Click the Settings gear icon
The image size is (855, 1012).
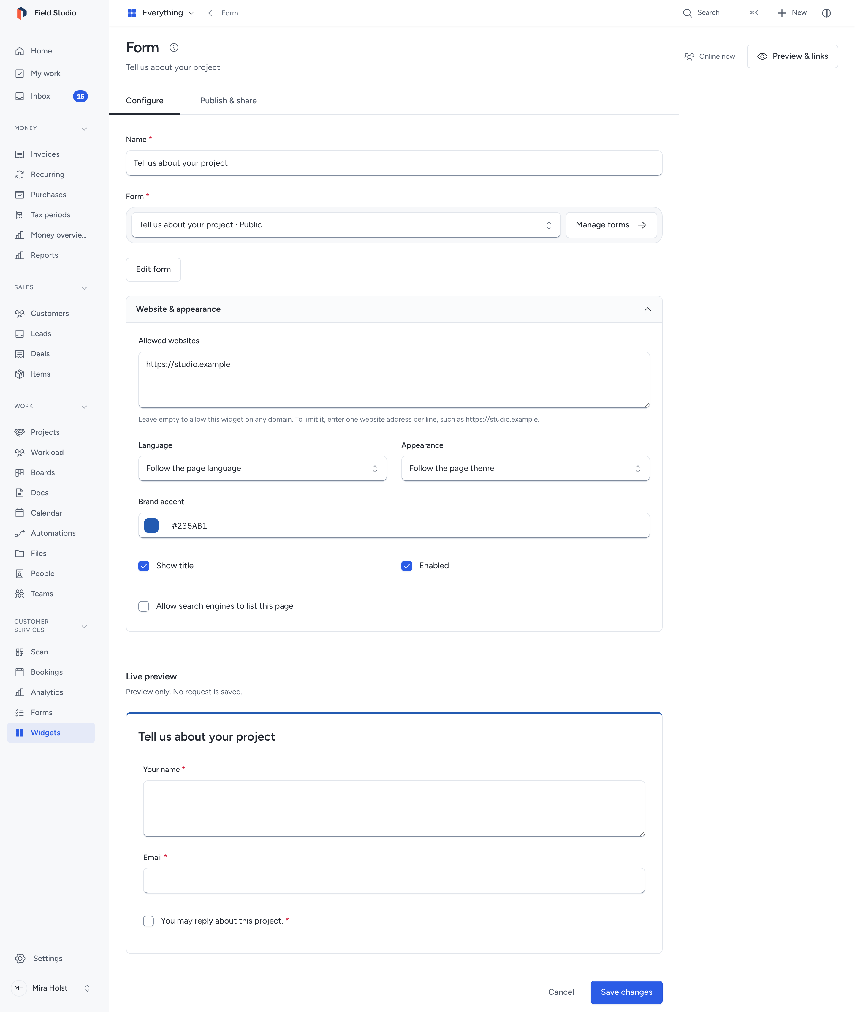click(x=20, y=958)
